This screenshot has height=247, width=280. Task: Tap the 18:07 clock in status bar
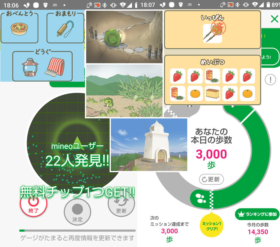pyautogui.click(x=148, y=5)
